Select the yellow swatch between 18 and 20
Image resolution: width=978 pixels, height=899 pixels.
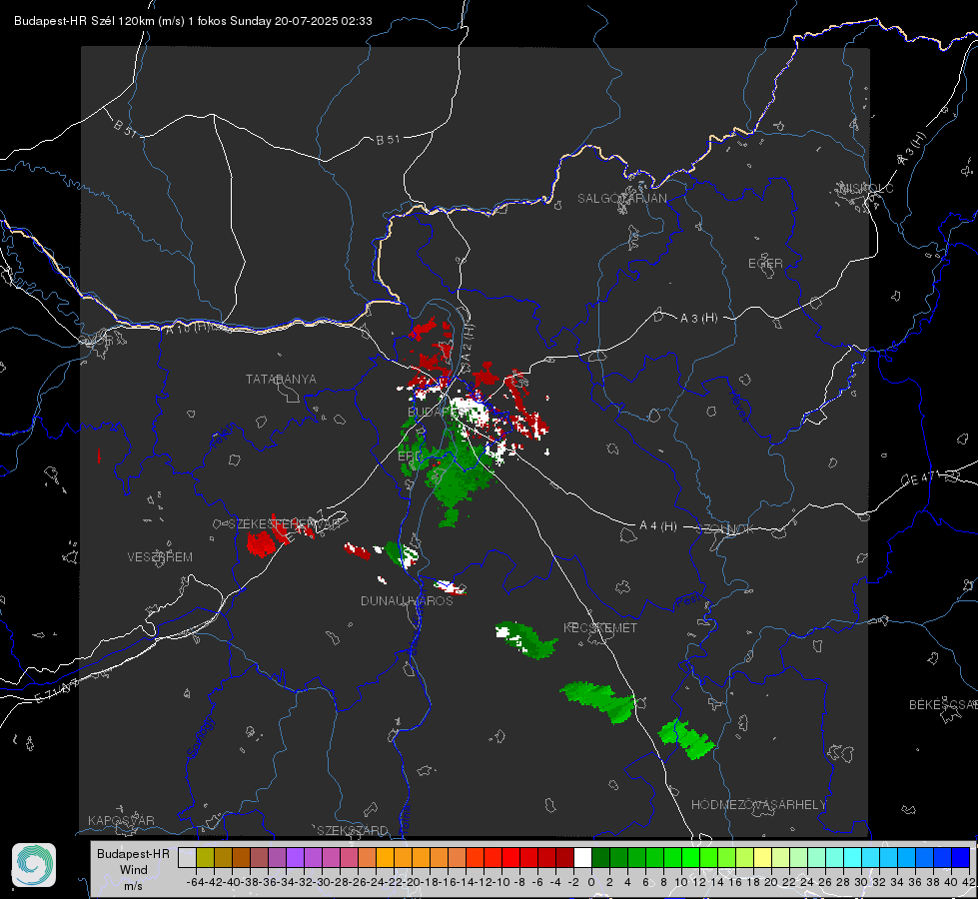pyautogui.click(x=762, y=857)
